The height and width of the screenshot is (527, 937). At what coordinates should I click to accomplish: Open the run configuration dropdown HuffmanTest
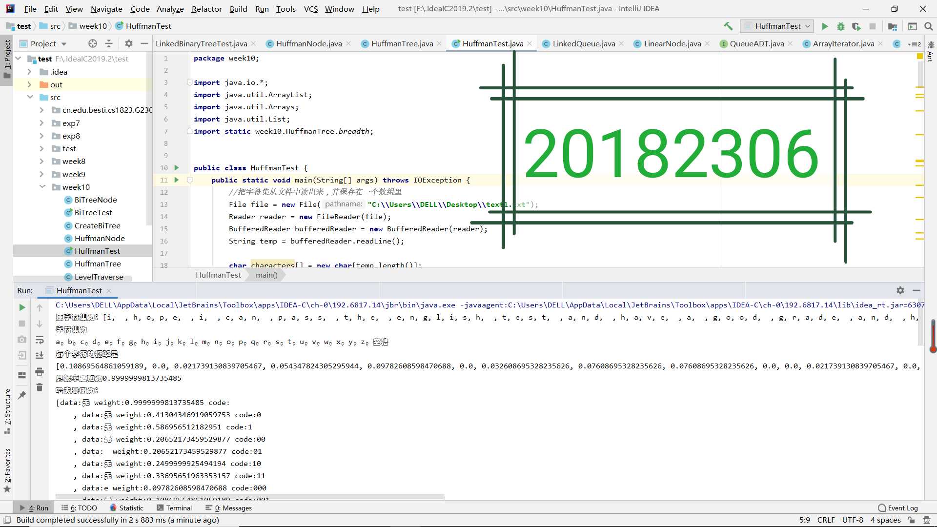776,26
